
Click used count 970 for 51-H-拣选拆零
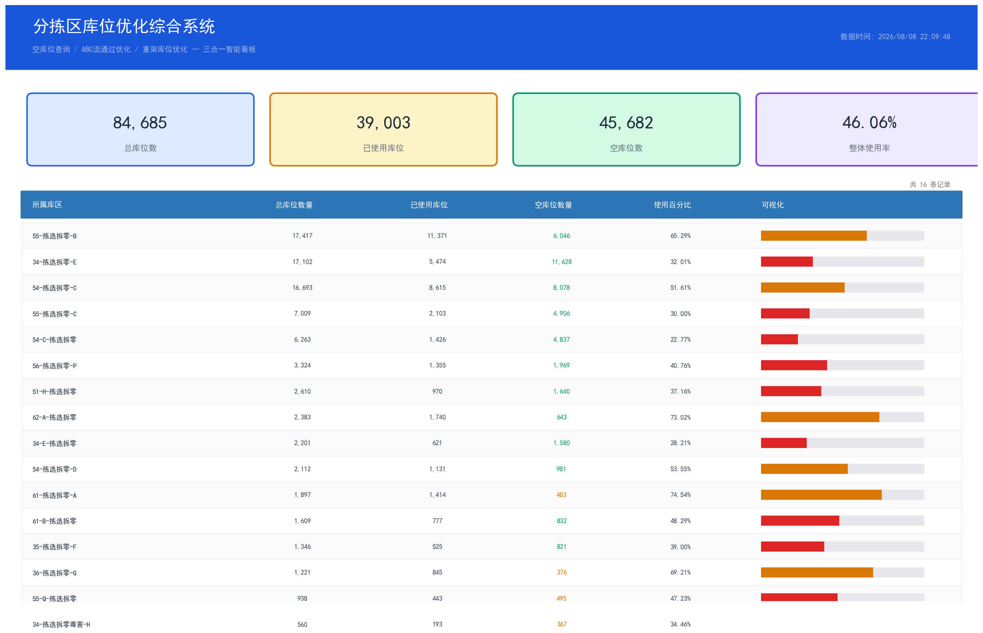[437, 391]
